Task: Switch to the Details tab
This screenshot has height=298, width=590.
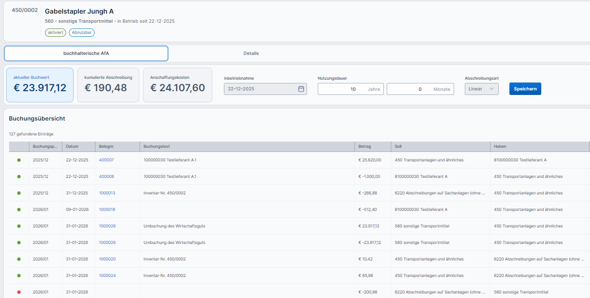Action: pyautogui.click(x=251, y=53)
